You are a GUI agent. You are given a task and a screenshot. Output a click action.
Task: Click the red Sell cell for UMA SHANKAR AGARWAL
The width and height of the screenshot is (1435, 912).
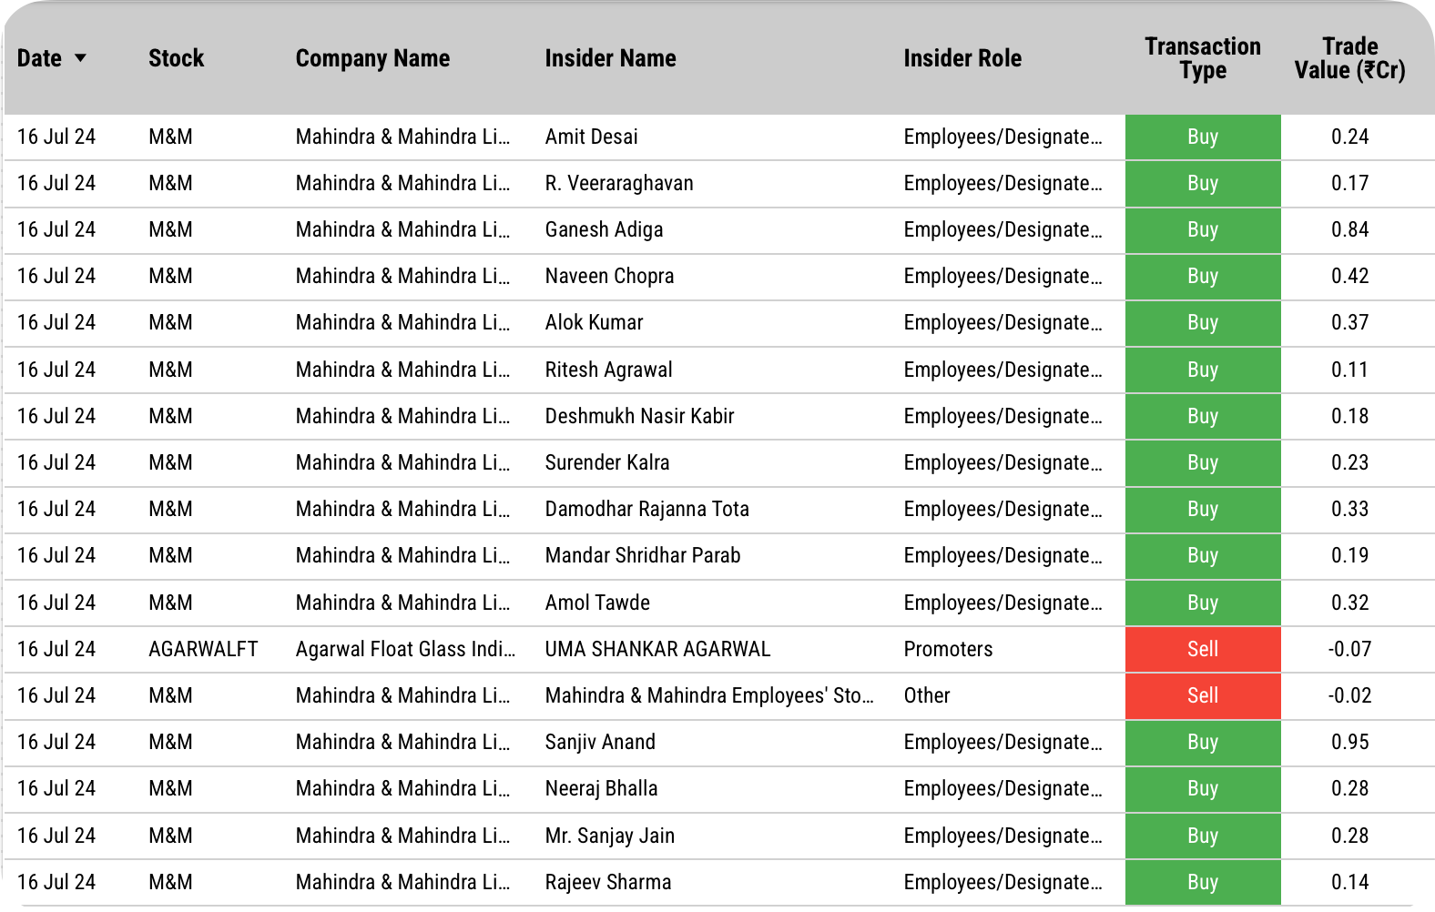pos(1203,649)
